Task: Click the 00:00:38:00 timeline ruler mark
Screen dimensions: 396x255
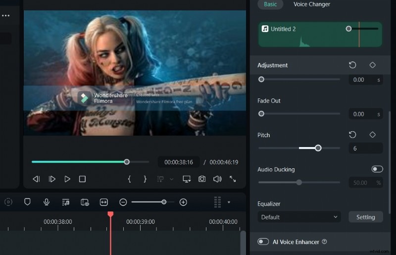Action: click(57, 222)
